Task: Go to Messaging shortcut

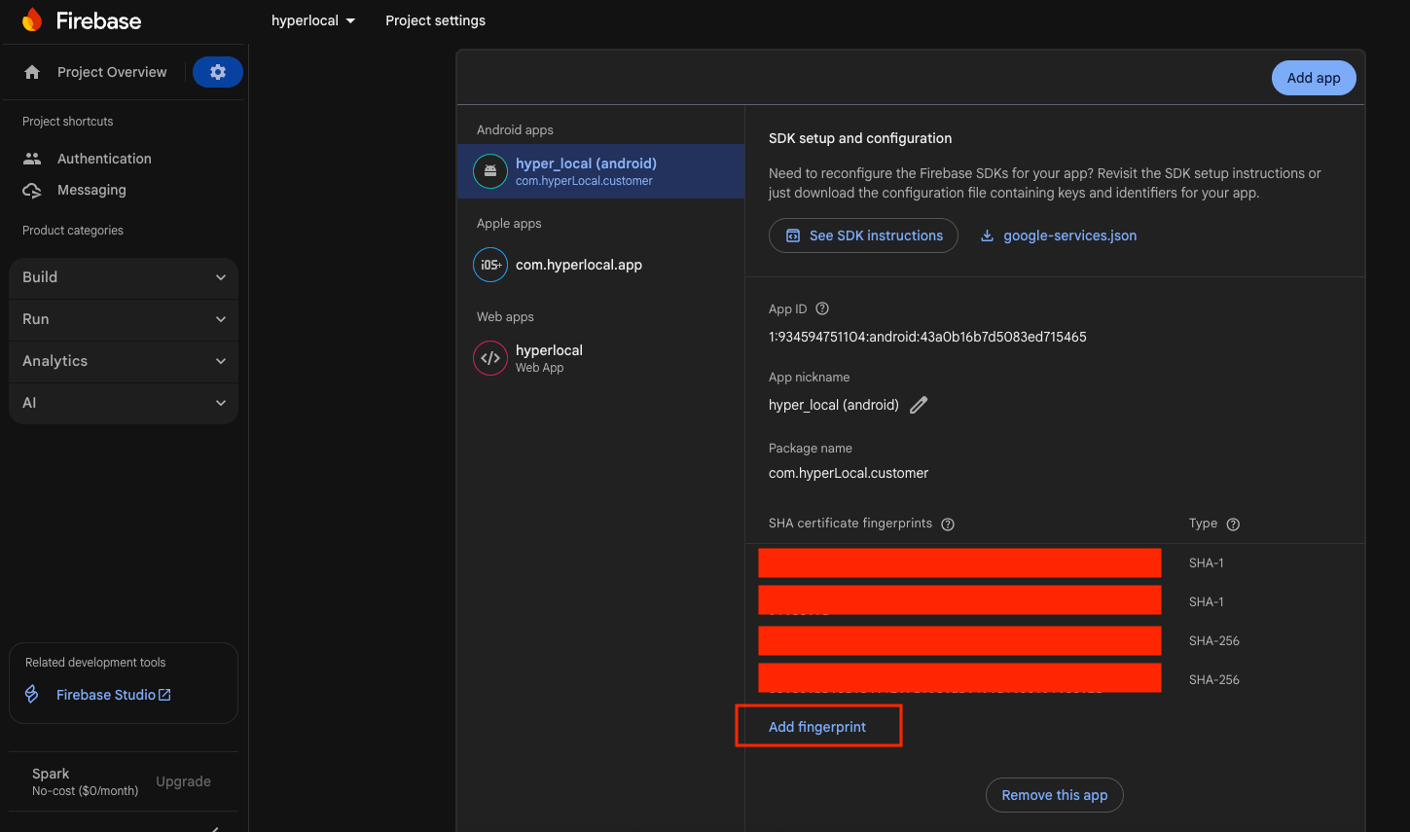Action: [x=91, y=190]
